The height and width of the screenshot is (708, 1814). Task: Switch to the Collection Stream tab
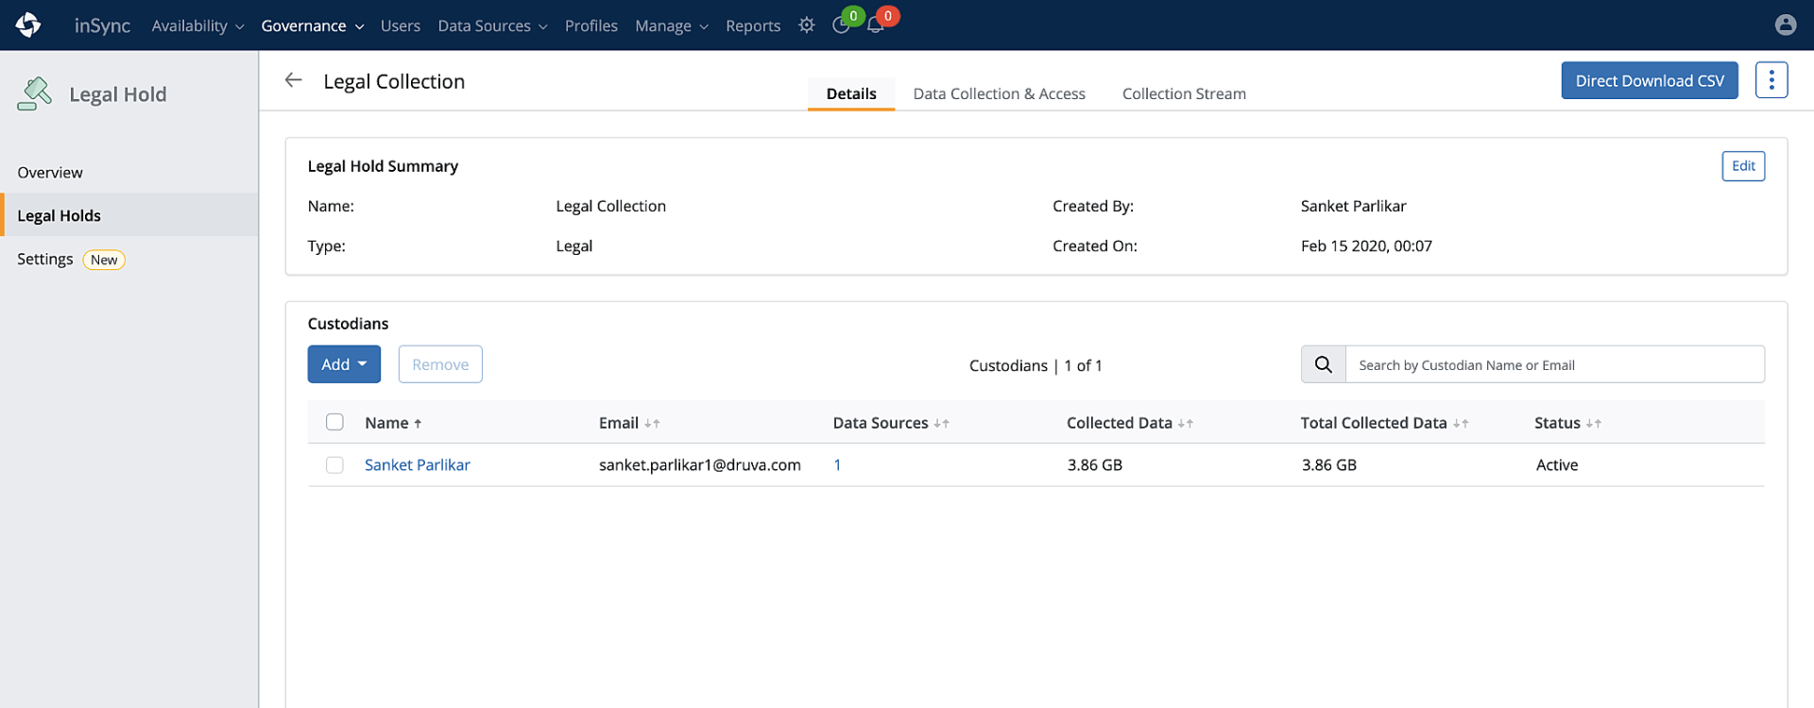click(x=1184, y=93)
